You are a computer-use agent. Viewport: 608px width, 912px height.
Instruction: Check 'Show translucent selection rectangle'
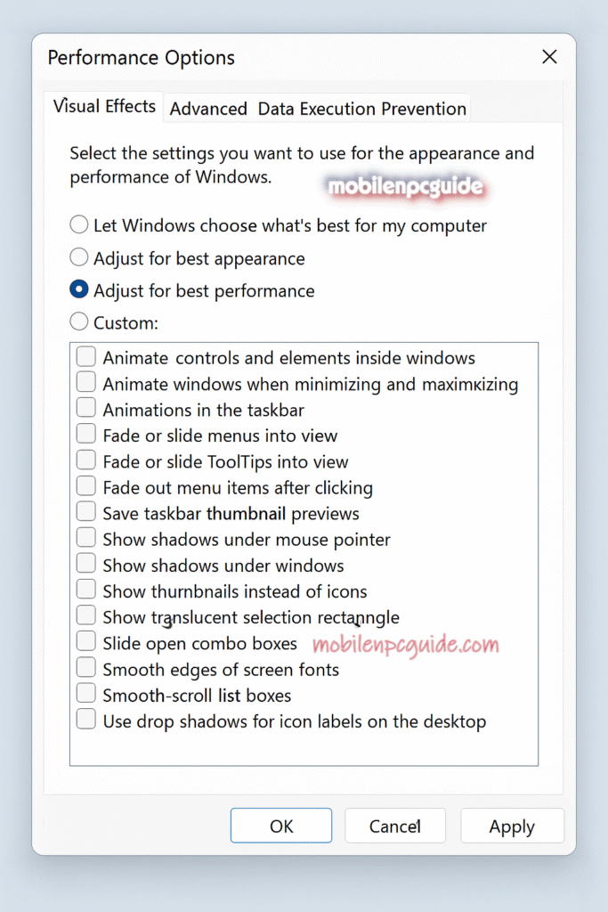[85, 615]
